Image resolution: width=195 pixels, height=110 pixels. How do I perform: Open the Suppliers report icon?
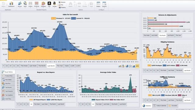[x=43, y=4]
